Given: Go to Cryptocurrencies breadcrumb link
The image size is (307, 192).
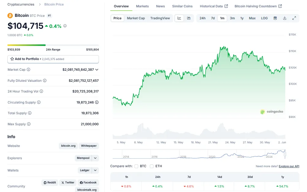Looking at the screenshot, I should click(x=21, y=4).
